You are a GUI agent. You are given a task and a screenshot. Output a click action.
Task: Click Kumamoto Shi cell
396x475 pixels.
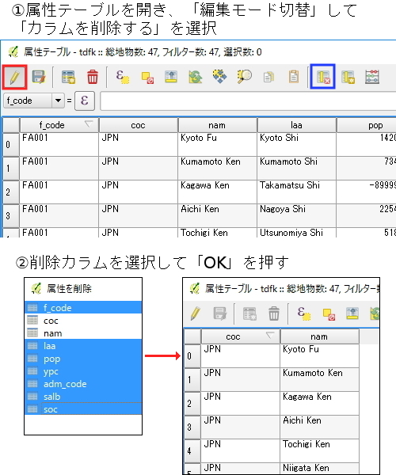pos(296,169)
